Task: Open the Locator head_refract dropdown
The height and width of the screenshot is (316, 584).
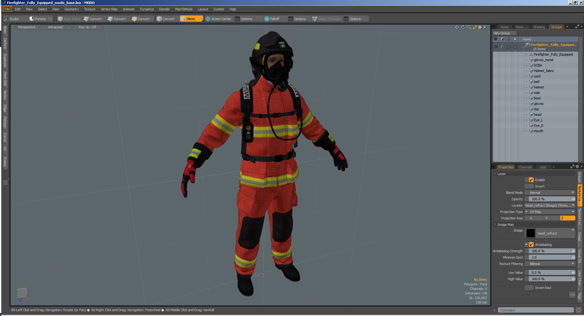Action: coord(550,205)
